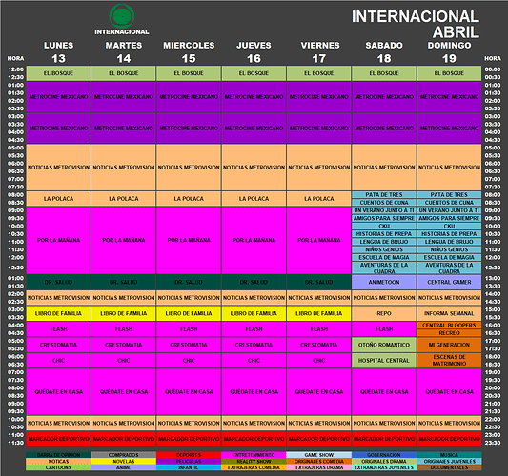This screenshot has width=508, height=476.
Task: Choose the MUSICA teal legend swatch
Action: point(449,455)
